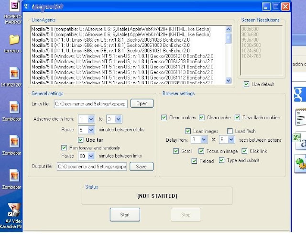The height and width of the screenshot is (236, 306).
Task: Click into the Output file path field
Action: point(92,167)
